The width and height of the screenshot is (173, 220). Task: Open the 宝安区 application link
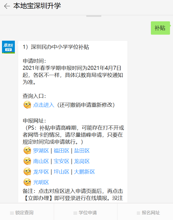(x=61, y=161)
